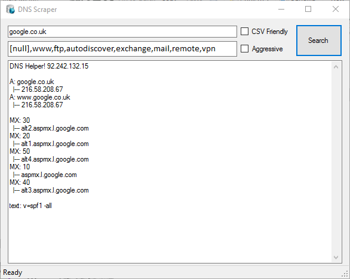Click the DNS Scraper app icon
The height and width of the screenshot is (279, 350).
click(10, 10)
